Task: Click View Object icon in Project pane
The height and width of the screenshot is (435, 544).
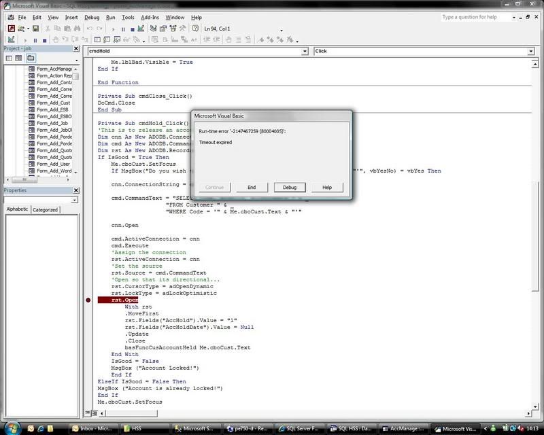Action: [x=18, y=58]
